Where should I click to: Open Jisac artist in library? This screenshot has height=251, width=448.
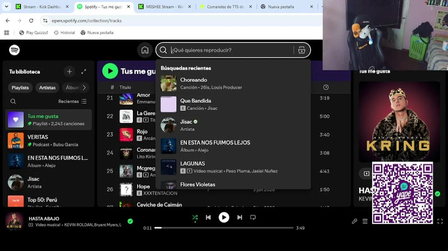48,182
